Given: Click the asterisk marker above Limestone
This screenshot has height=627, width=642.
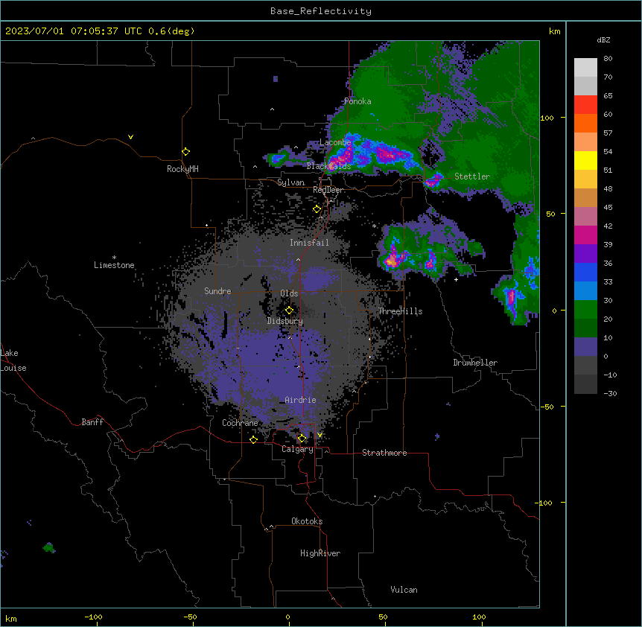Looking at the screenshot, I should [x=114, y=258].
